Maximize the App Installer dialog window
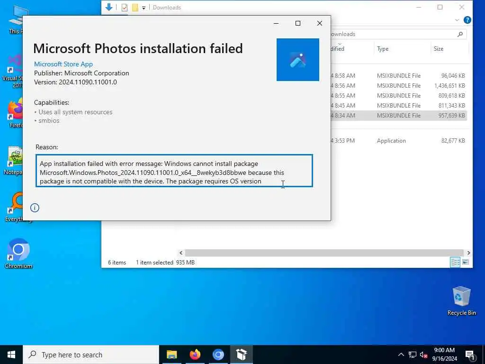The width and height of the screenshot is (485, 364). click(x=298, y=23)
